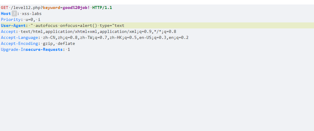Click the Host header name
314x131 pixels.
[x=6, y=13]
